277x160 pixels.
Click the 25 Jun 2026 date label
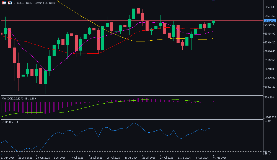tap(25, 158)
